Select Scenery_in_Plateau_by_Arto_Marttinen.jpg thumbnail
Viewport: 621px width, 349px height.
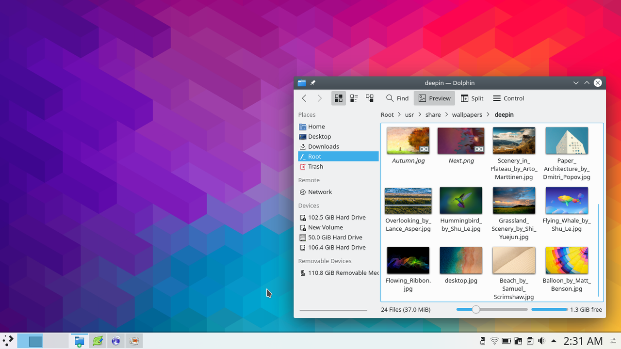(x=514, y=141)
